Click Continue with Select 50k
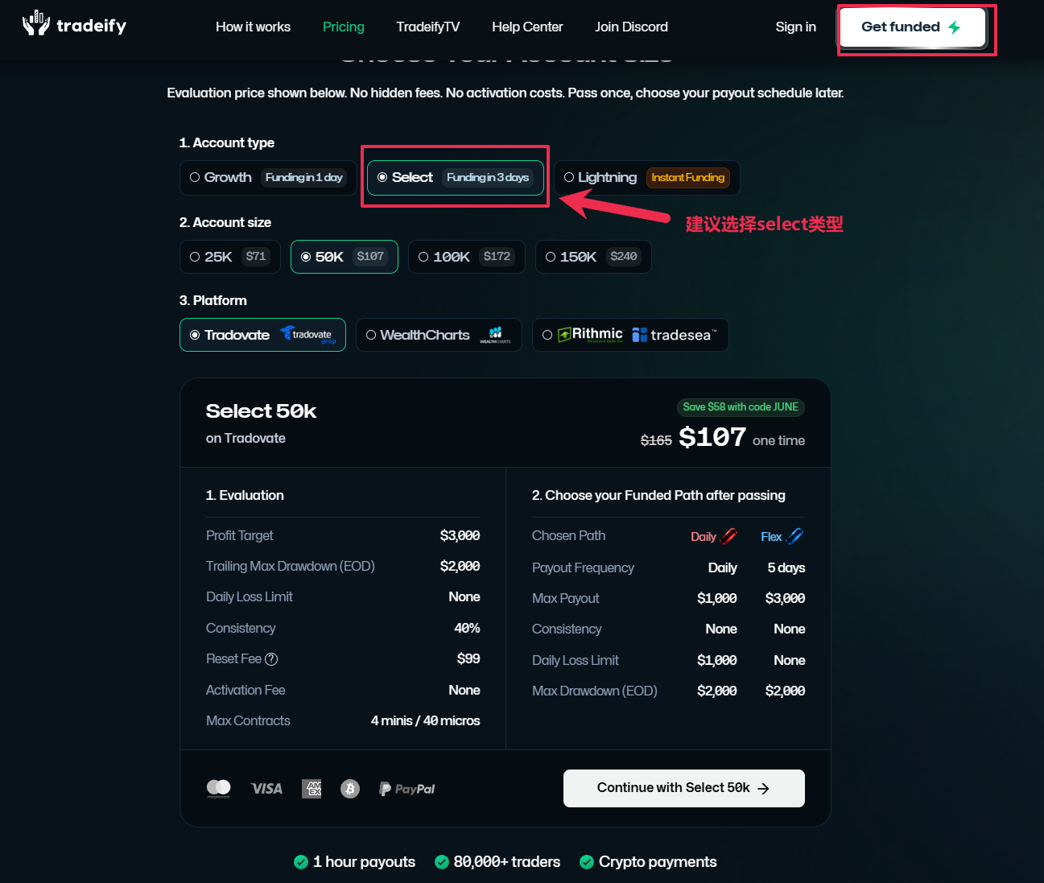 click(684, 788)
